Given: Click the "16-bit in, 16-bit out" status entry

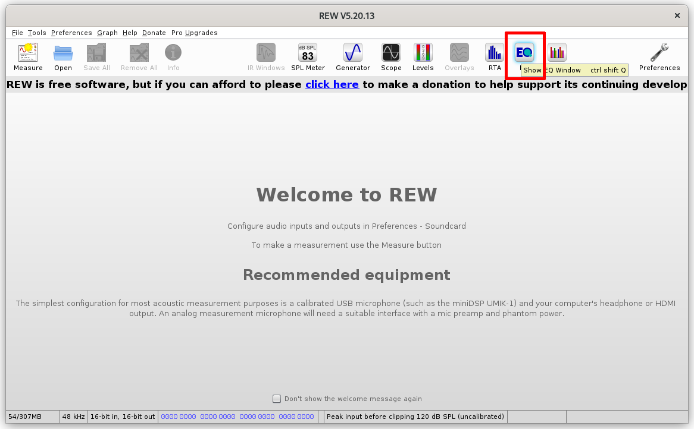Looking at the screenshot, I should (123, 417).
